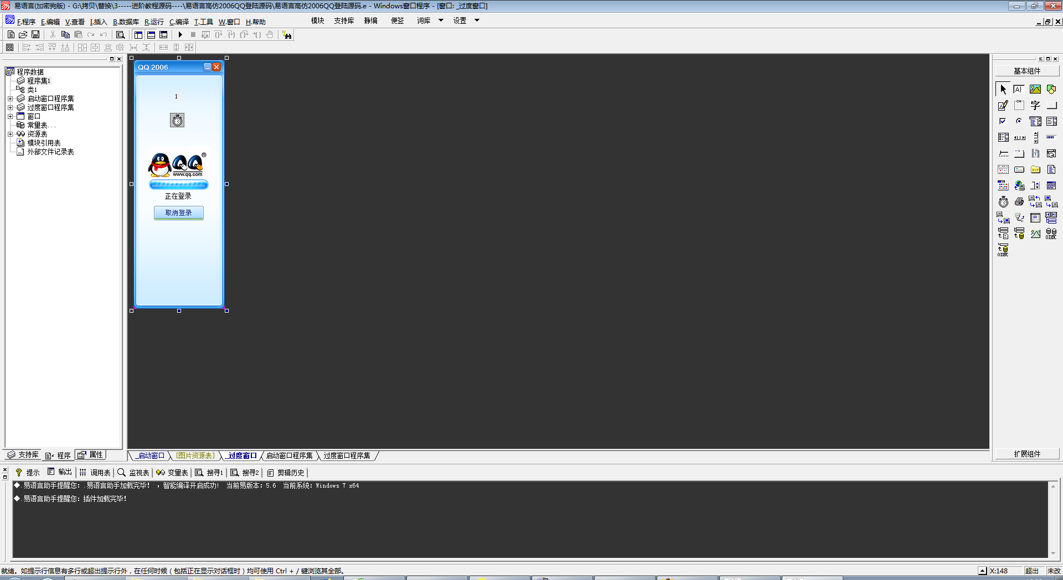
Task: Select the pointer arrow tool in component box
Action: [x=1003, y=89]
